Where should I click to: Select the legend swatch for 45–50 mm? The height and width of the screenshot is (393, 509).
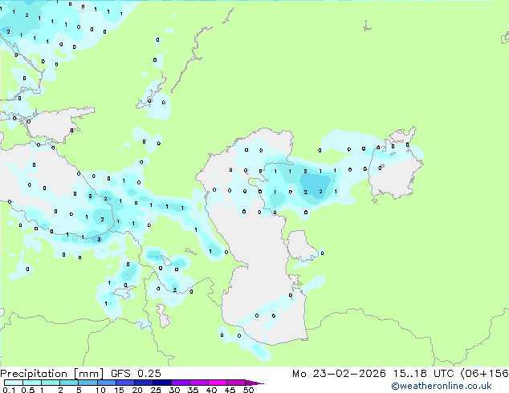click(236, 383)
